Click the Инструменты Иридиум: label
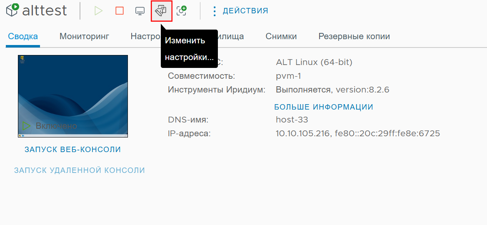This screenshot has height=225, width=487. tap(217, 90)
